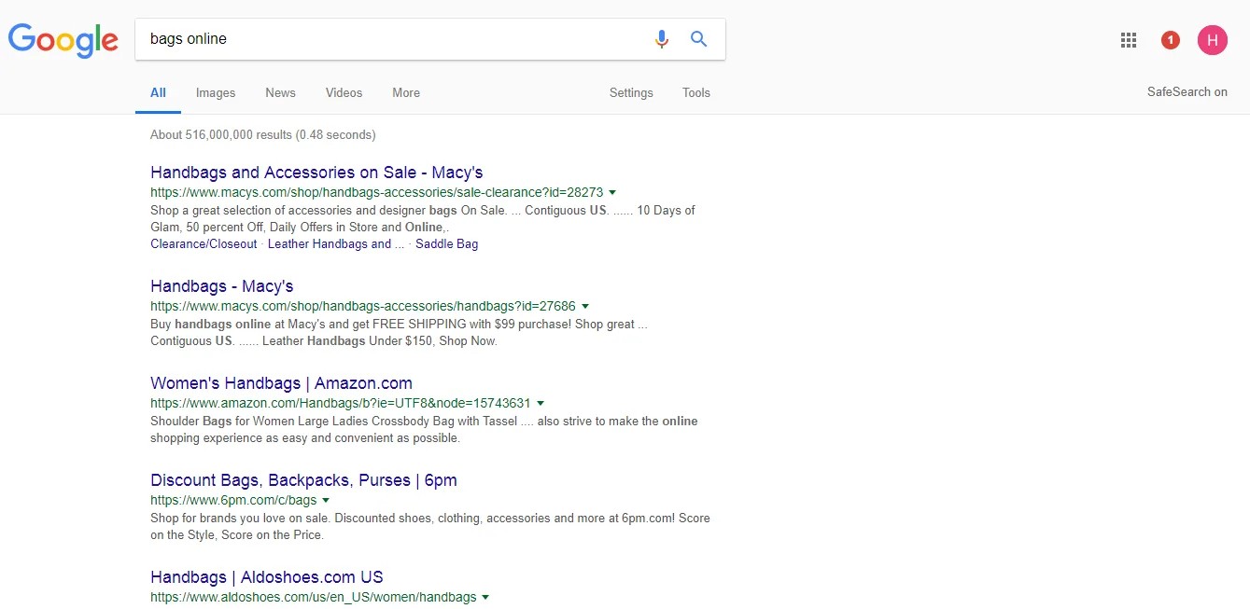Click the More search categories menu
Screen dimensions: 1250x609
[x=405, y=92]
